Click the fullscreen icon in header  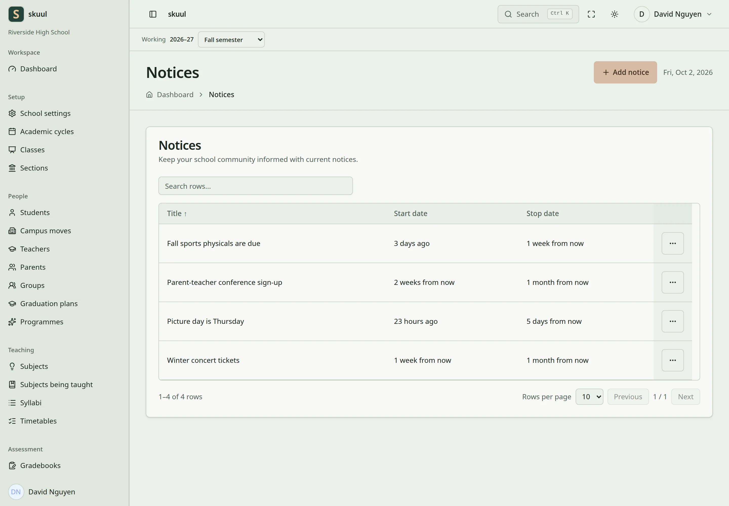(x=591, y=14)
